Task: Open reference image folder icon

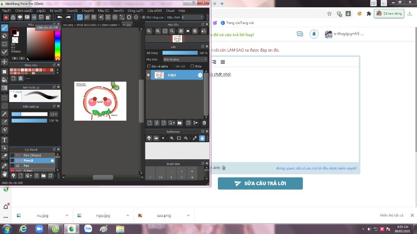Action: 156,138
